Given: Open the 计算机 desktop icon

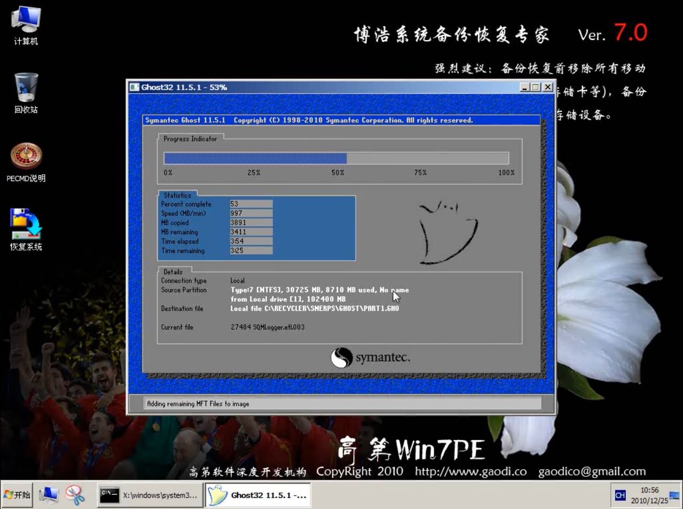Looking at the screenshot, I should pos(26,25).
